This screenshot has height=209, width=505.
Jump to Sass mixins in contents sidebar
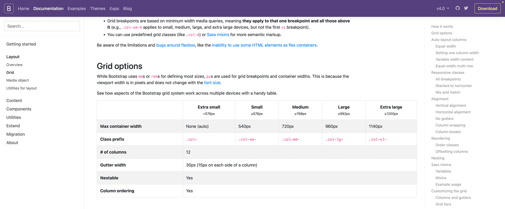441,165
